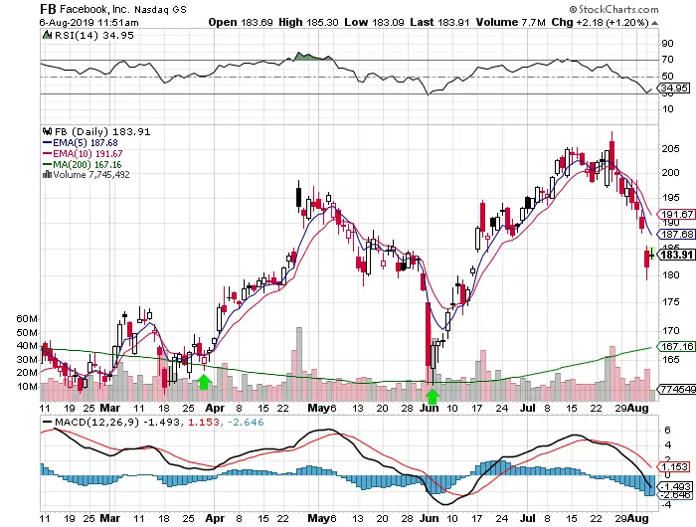Click the 'MA(200) 167.16' legend text
This screenshot has height=527, width=696.
[87, 164]
